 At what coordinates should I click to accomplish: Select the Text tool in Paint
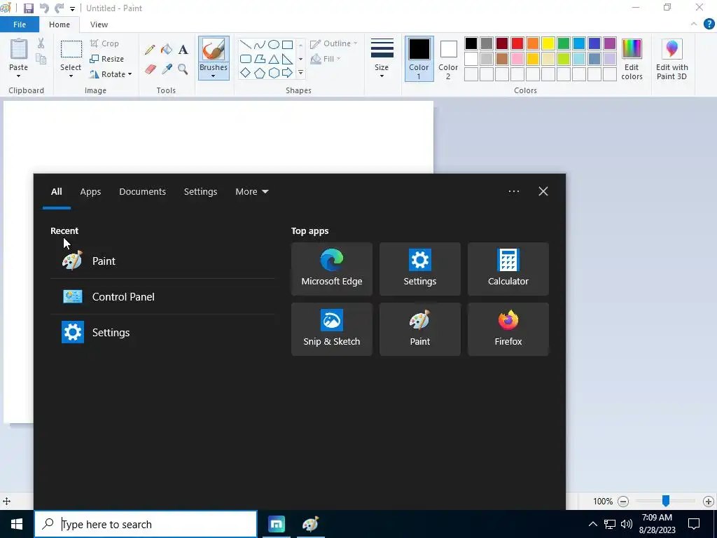(x=183, y=50)
